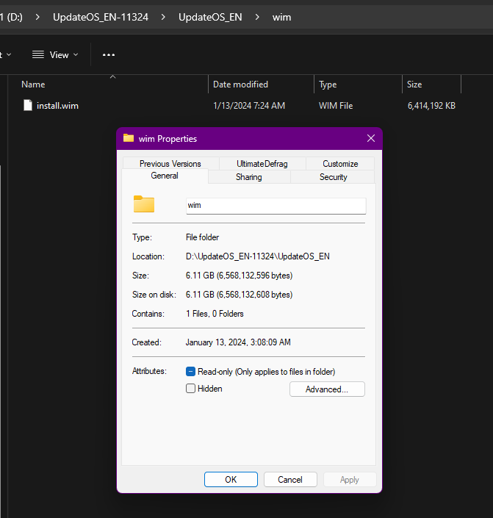Click the 1 Files, 0 Folders text
Viewport: 493px width, 518px height.
[215, 314]
